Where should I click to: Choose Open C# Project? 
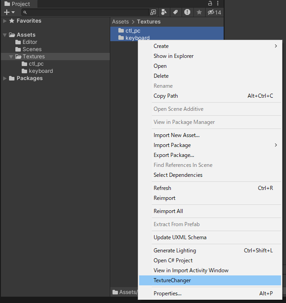[210, 260]
